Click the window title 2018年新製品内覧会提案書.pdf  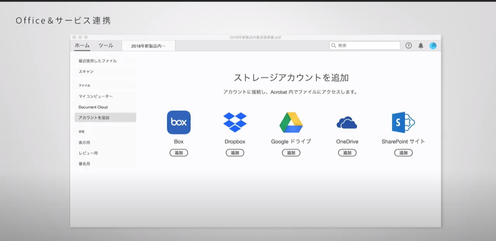point(255,37)
